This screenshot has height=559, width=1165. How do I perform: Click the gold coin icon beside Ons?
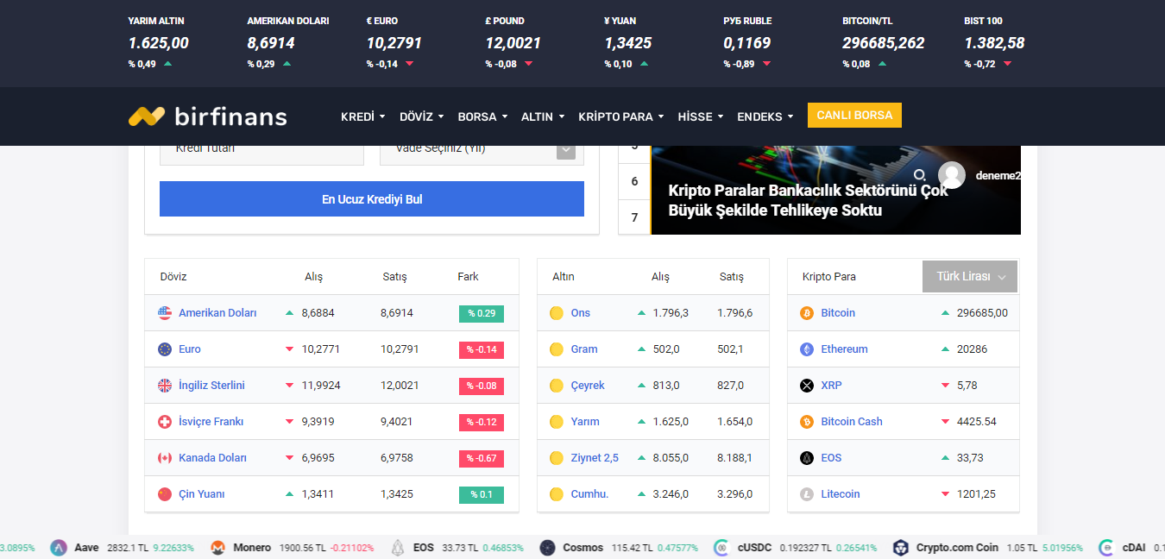(557, 313)
